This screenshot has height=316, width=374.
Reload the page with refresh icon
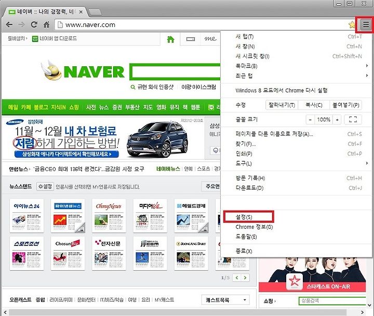coord(34,24)
